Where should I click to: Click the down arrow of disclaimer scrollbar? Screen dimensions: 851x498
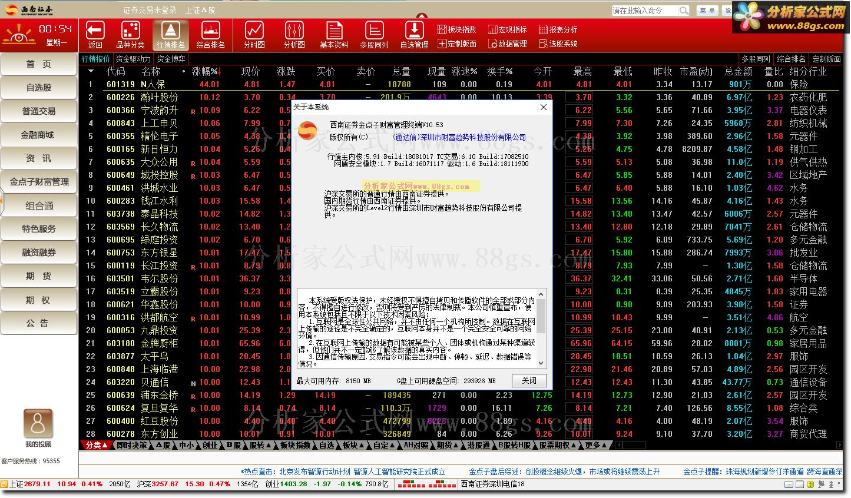point(542,364)
